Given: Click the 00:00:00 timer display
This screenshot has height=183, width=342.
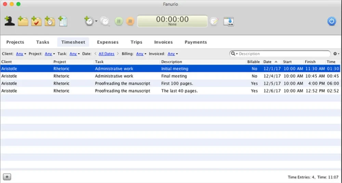Looking at the screenshot, I should [x=172, y=21].
